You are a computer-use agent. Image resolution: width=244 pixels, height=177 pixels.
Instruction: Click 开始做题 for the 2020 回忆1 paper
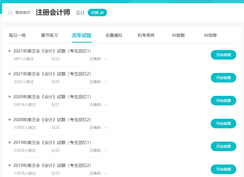[x=223, y=100]
